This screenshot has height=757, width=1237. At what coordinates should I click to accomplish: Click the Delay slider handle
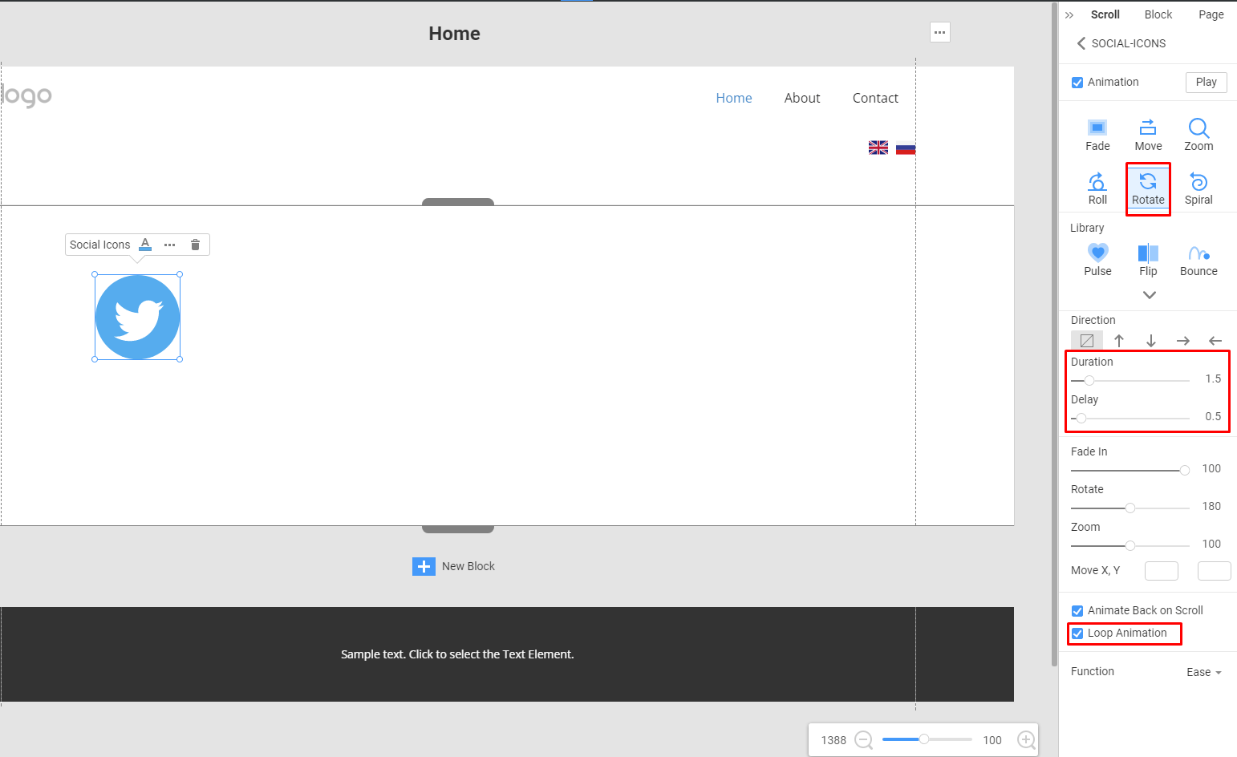[1081, 418]
